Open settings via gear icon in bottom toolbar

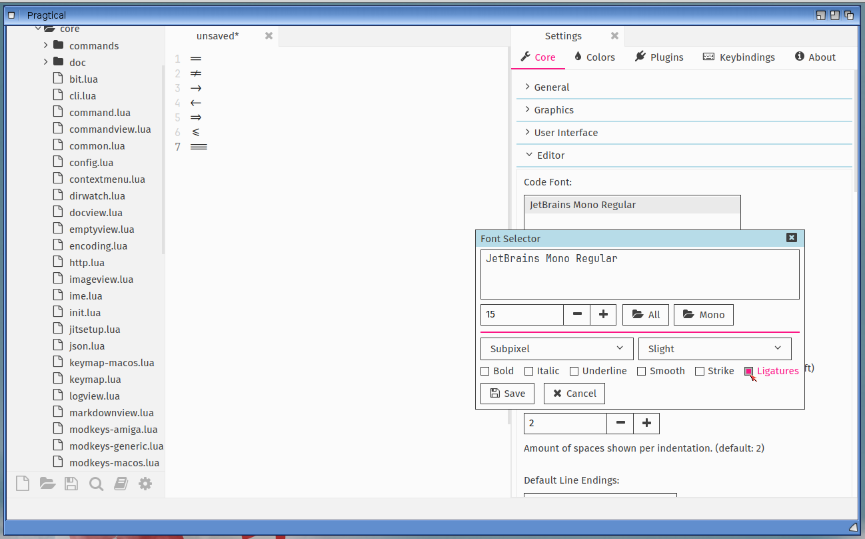(145, 484)
